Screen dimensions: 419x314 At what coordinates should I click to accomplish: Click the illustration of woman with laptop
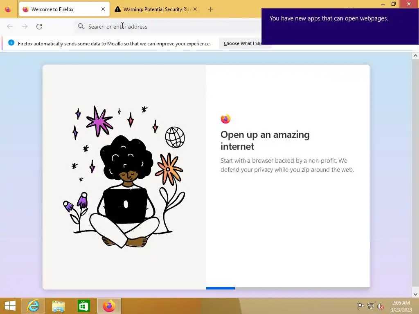pyautogui.click(x=124, y=177)
